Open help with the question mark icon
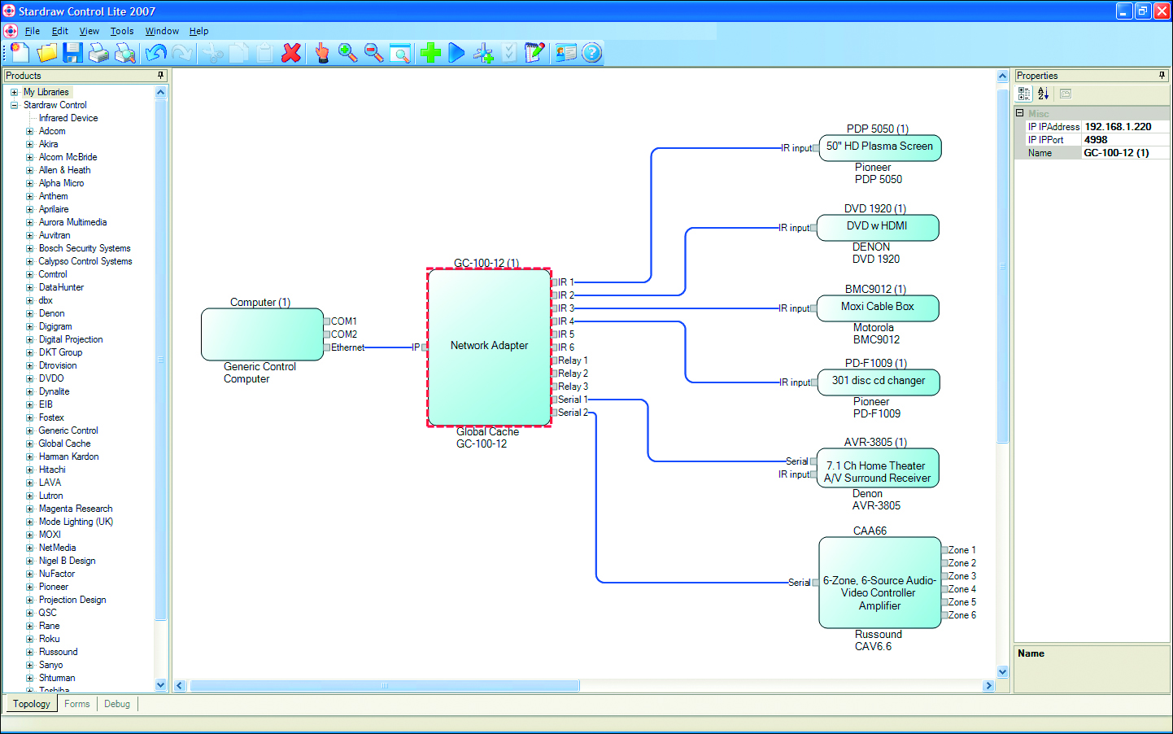The image size is (1173, 734). pos(592,53)
